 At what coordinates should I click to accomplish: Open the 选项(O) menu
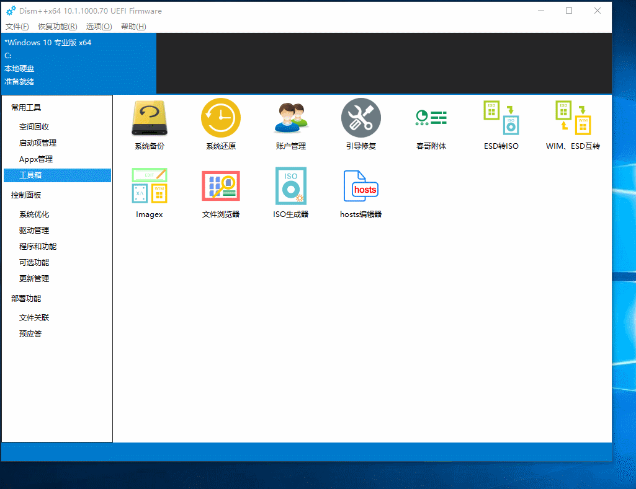(99, 26)
